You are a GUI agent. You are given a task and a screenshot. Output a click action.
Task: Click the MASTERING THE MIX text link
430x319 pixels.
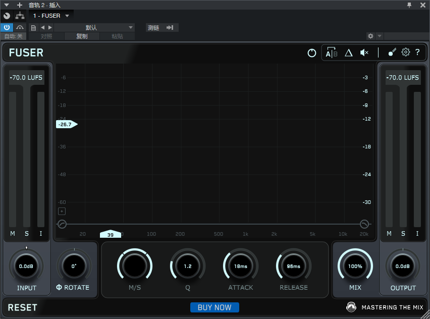point(392,307)
